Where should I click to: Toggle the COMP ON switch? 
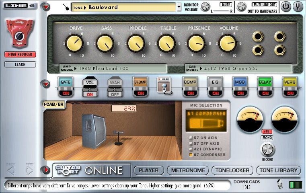pos(191,93)
